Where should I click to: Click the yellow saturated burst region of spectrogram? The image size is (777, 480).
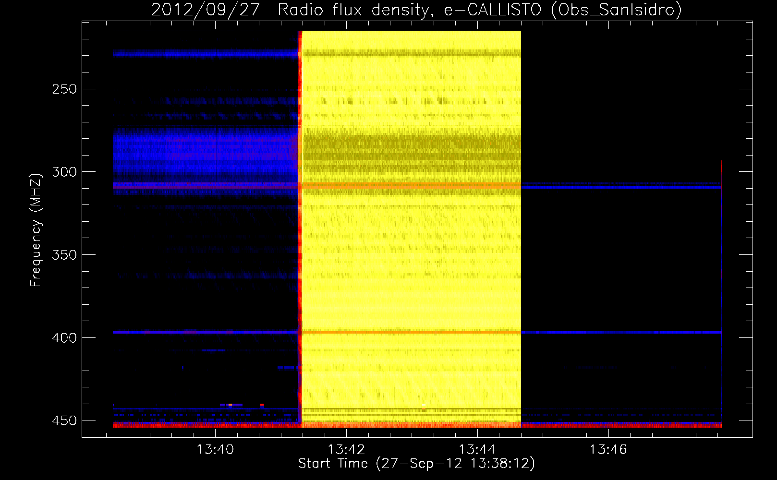pos(412,229)
